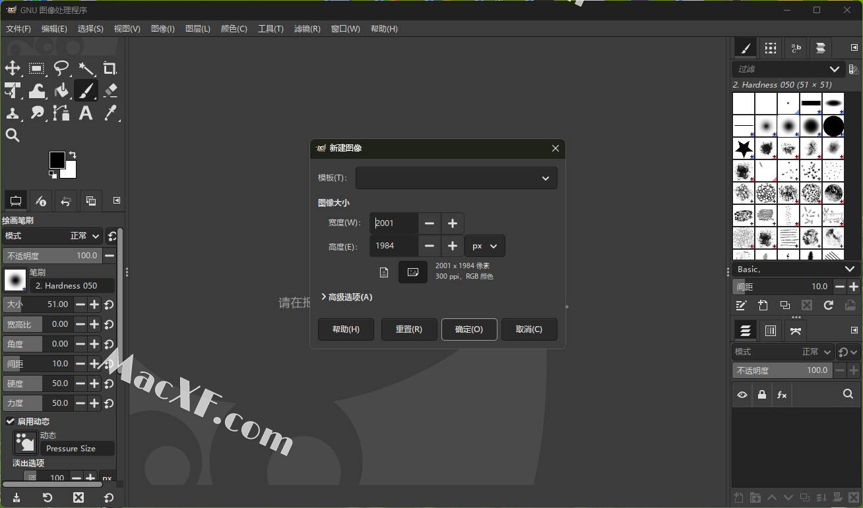Reset paint mode in tool options
Image resolution: width=863 pixels, height=508 pixels.
pyautogui.click(x=112, y=236)
